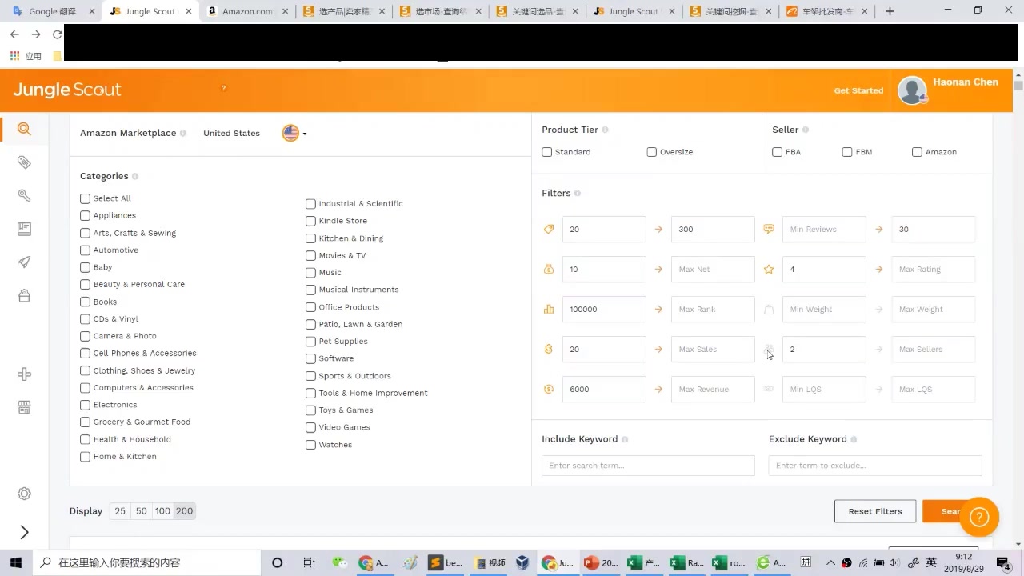The height and width of the screenshot is (576, 1024).
Task: Click the Max Rating filter field
Action: 934,269
